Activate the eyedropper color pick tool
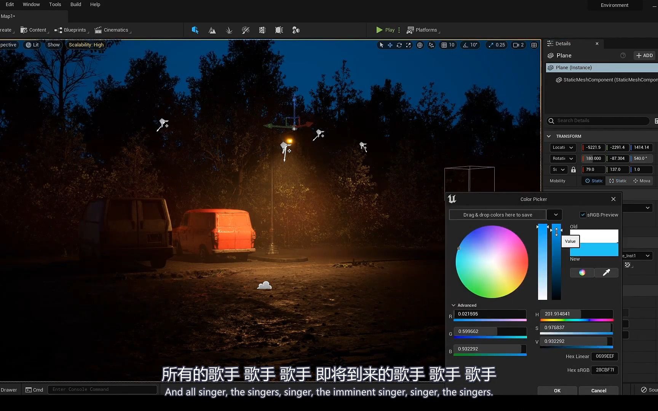This screenshot has height=411, width=658. coord(606,272)
